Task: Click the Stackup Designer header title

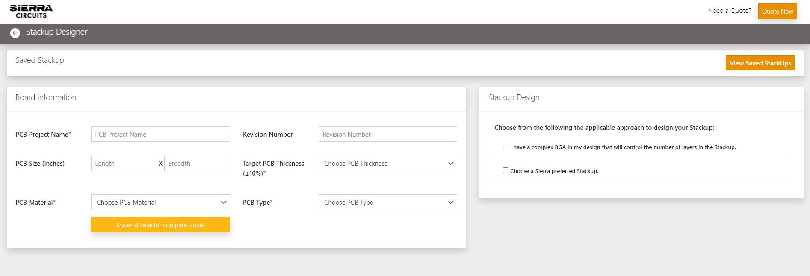Action: 56,32
